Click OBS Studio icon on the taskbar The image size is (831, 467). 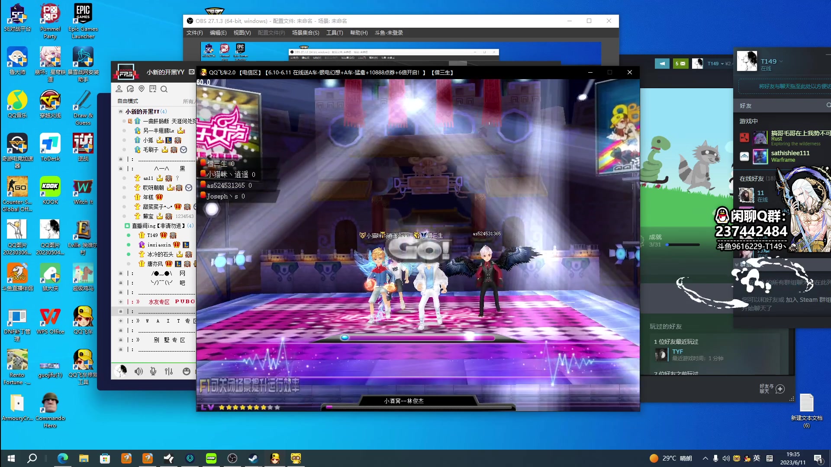[232, 458]
